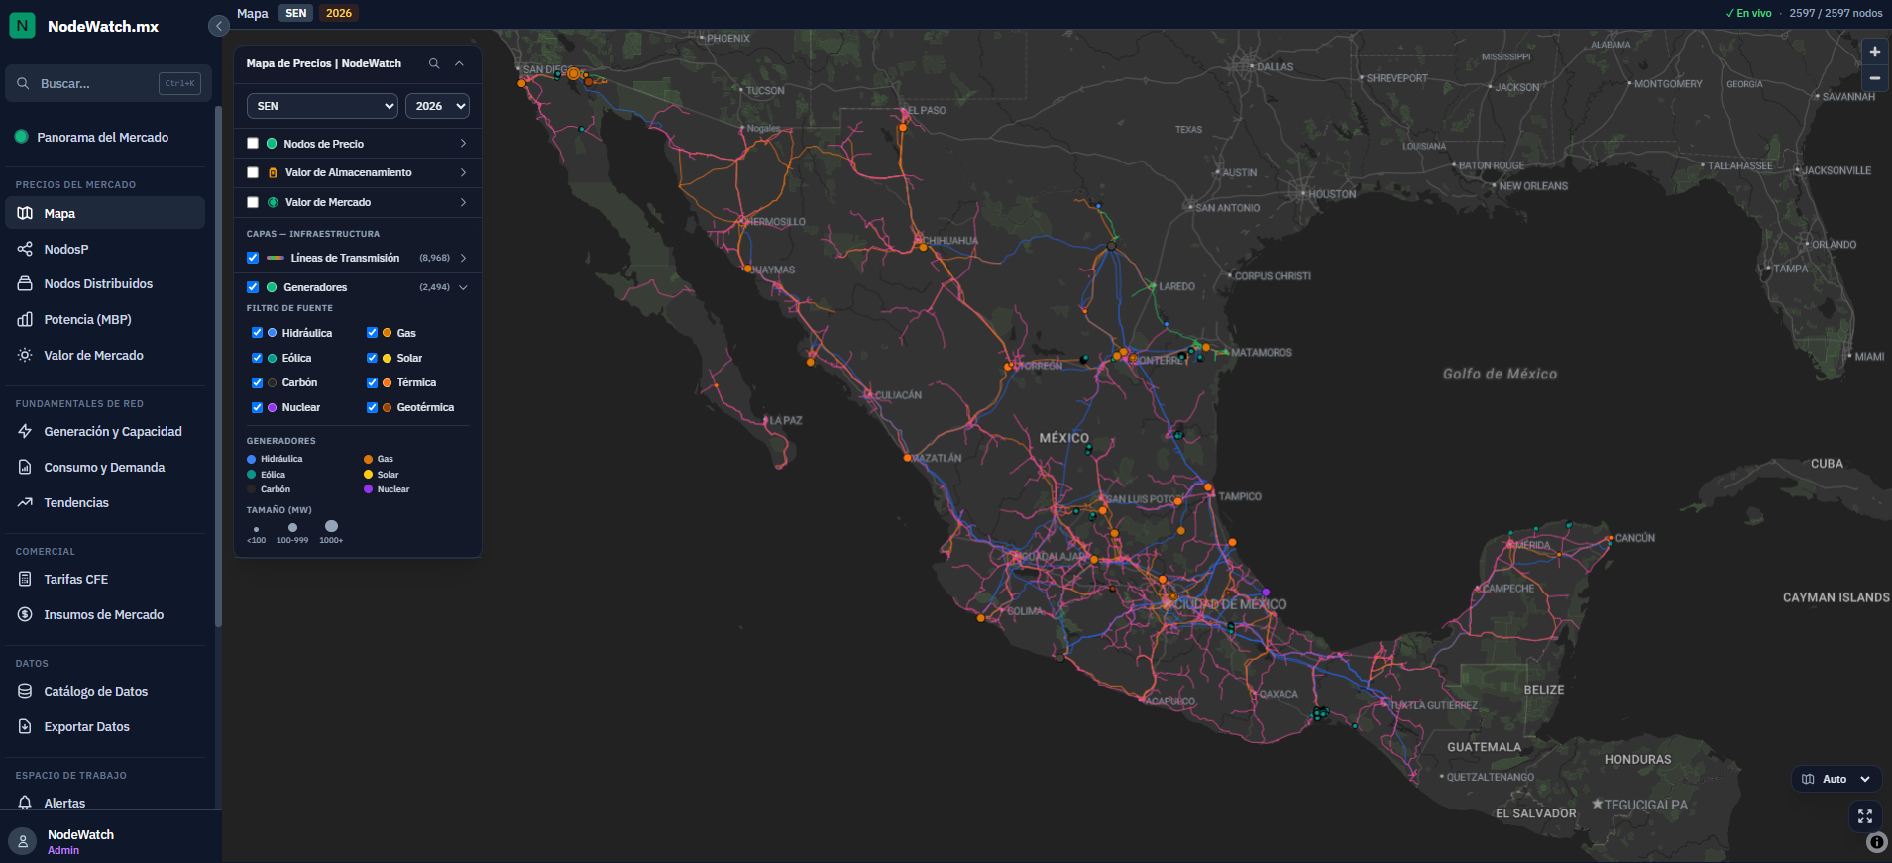Uncheck the Térmica source filter

coord(372,382)
